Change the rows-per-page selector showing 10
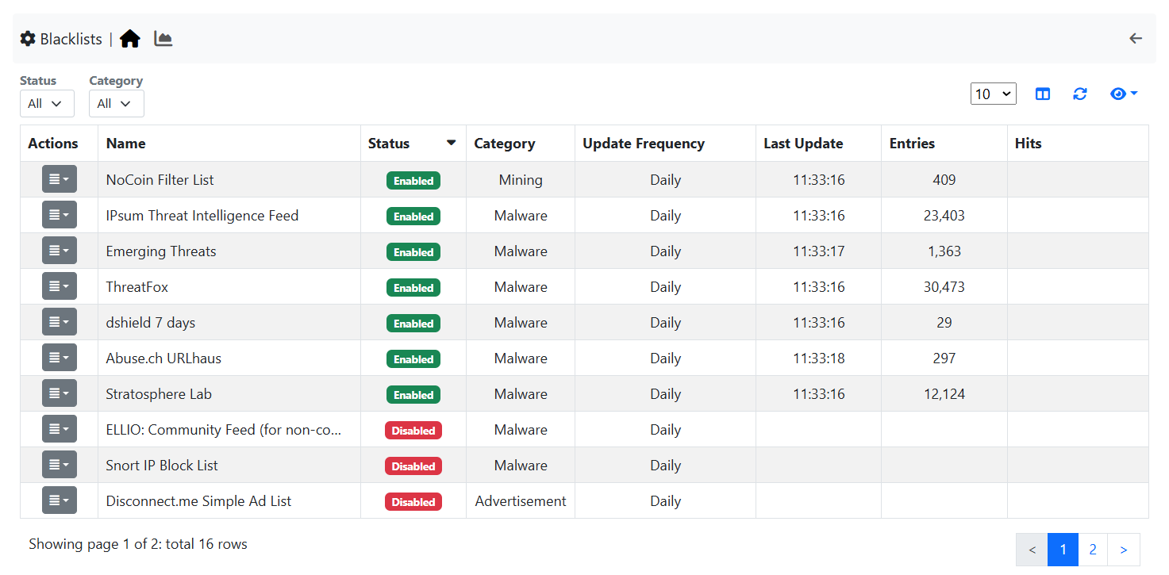The height and width of the screenshot is (575, 1169). 994,94
